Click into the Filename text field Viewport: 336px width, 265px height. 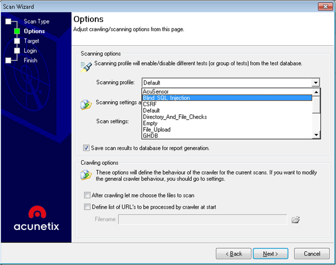click(202, 219)
